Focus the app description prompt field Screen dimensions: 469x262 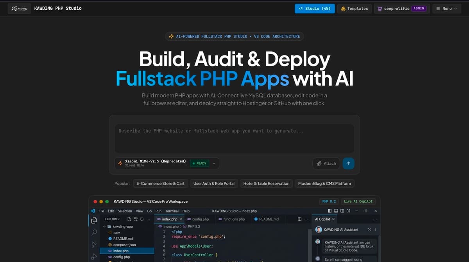pos(234,139)
